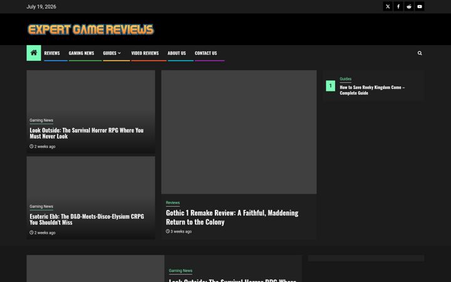Open the Contact Us menu item
The image size is (451, 282).
(x=205, y=53)
